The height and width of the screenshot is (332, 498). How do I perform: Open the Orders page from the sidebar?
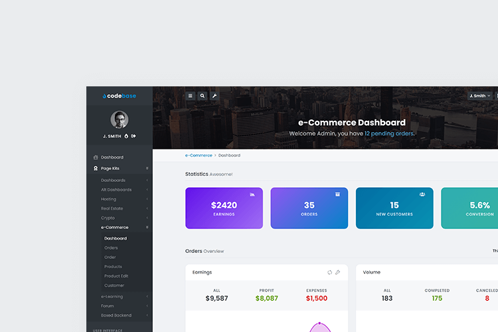tap(111, 248)
